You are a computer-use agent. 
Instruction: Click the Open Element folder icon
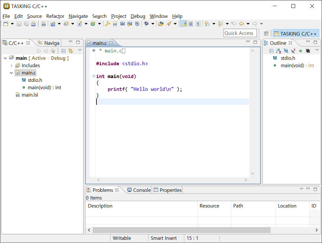161,24
